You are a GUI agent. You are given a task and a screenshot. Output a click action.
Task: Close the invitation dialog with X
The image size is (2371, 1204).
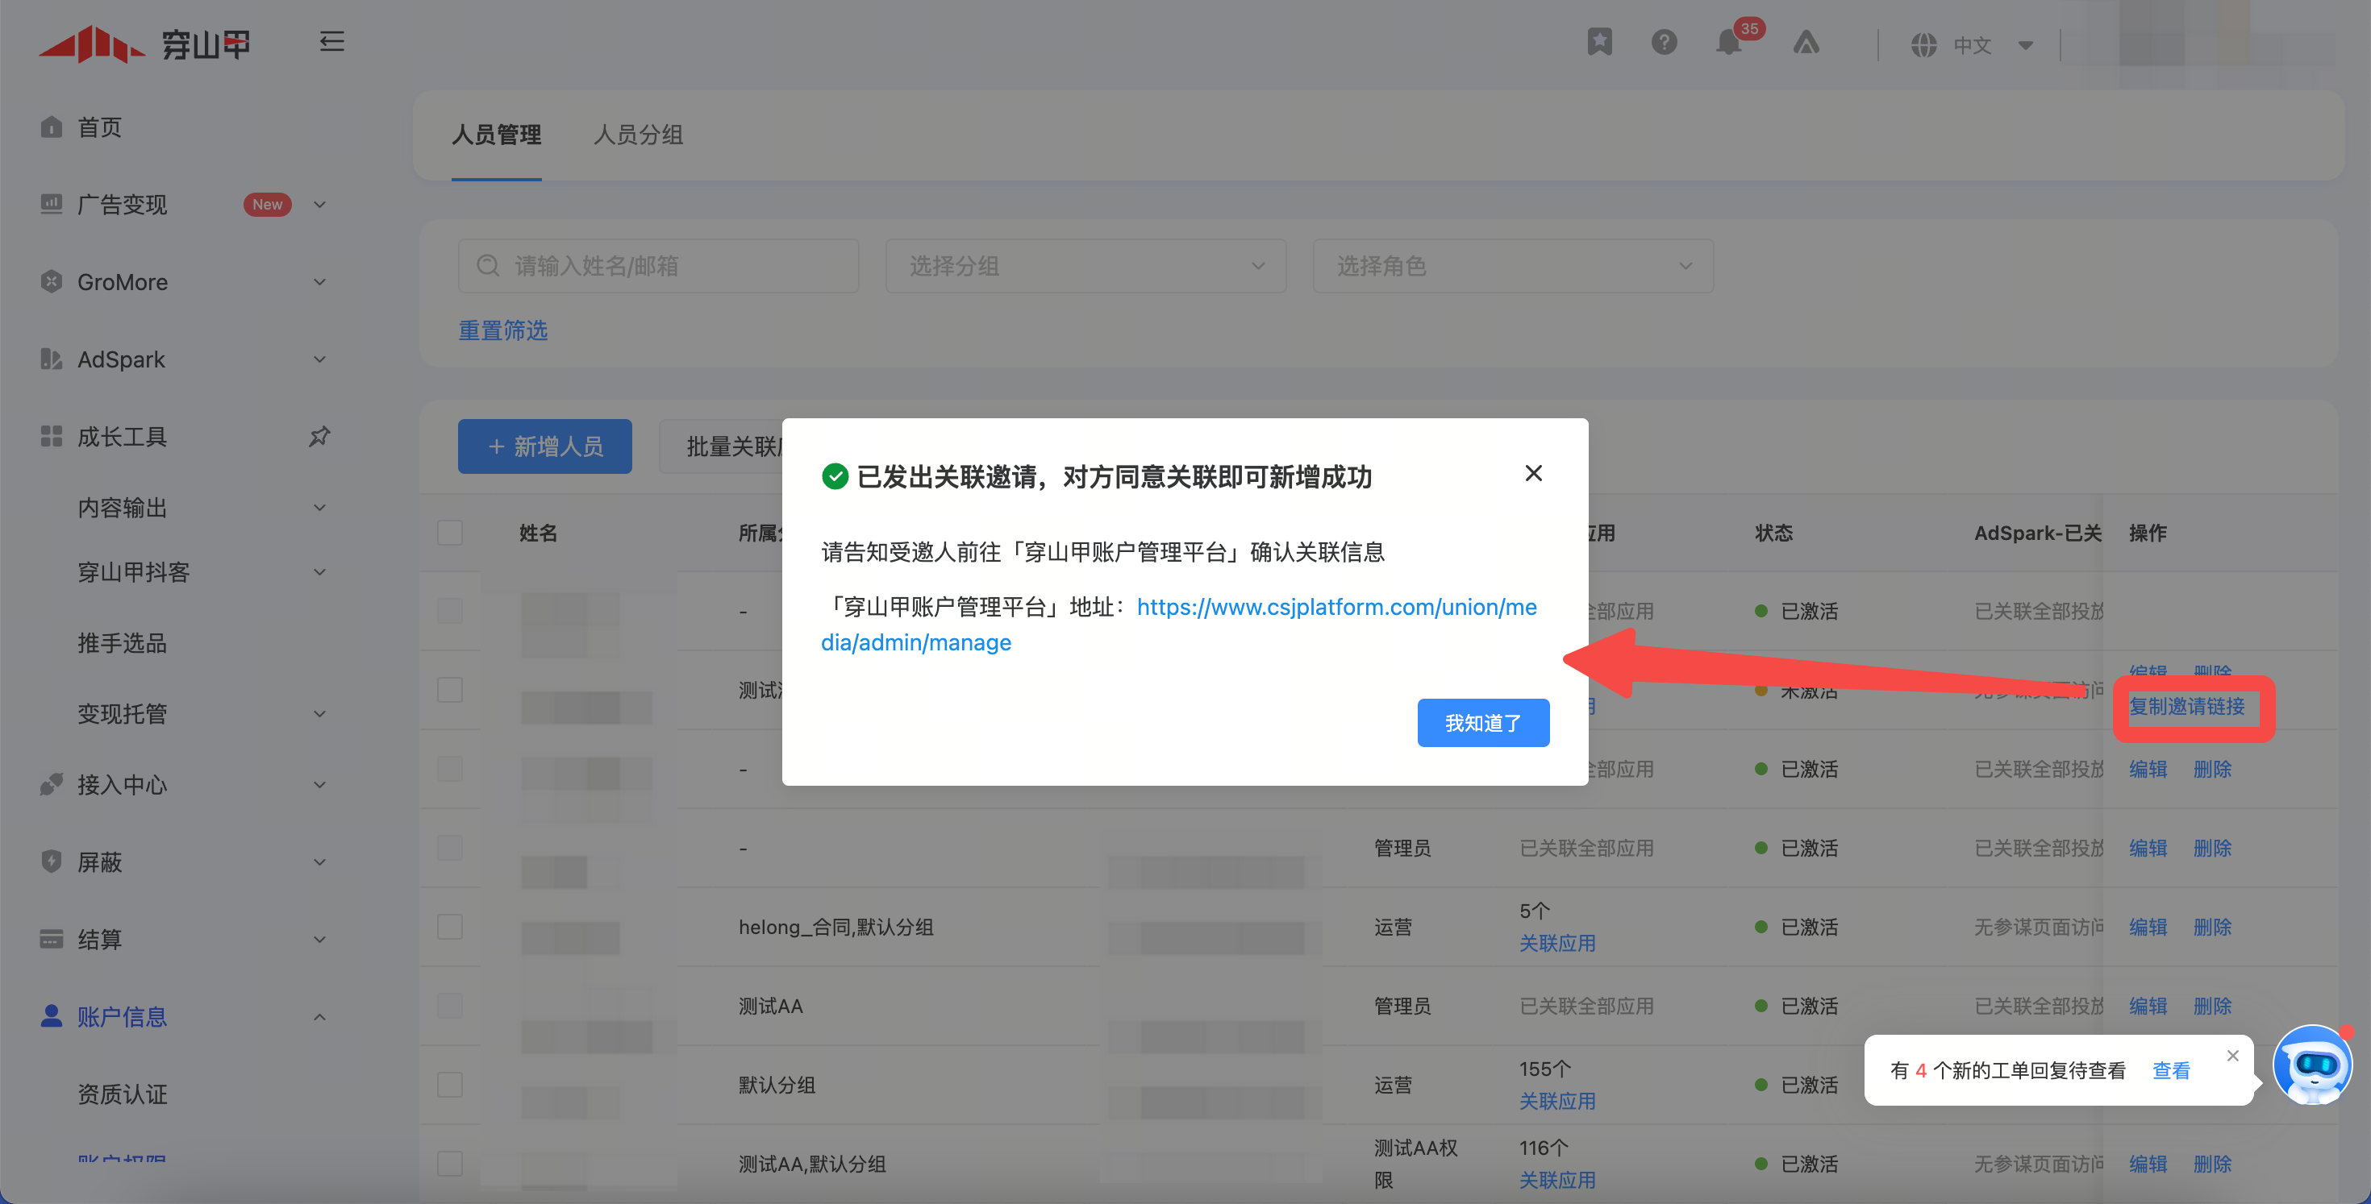pyautogui.click(x=1533, y=473)
